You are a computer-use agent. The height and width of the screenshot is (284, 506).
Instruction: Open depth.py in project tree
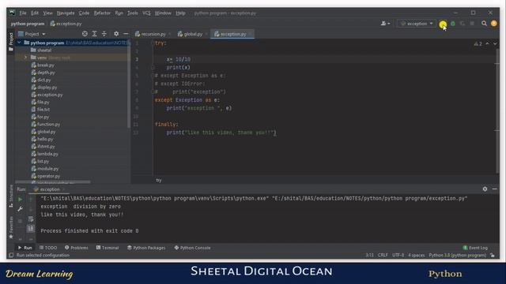point(43,73)
